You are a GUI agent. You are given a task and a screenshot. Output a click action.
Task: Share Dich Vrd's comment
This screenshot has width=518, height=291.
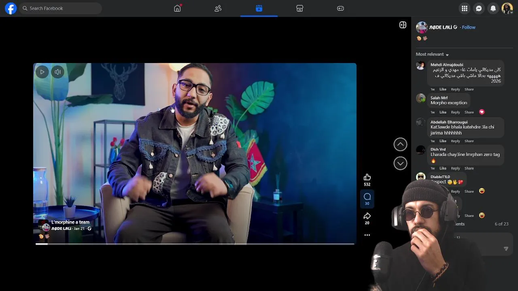coord(469,168)
